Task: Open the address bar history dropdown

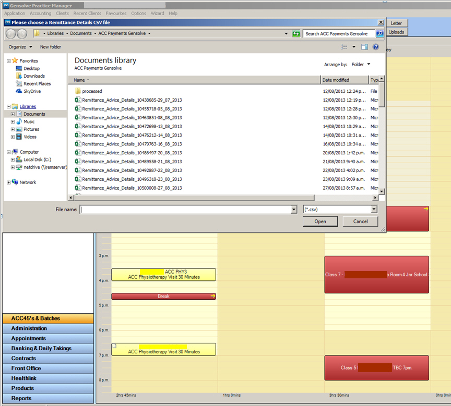Action: 286,33
